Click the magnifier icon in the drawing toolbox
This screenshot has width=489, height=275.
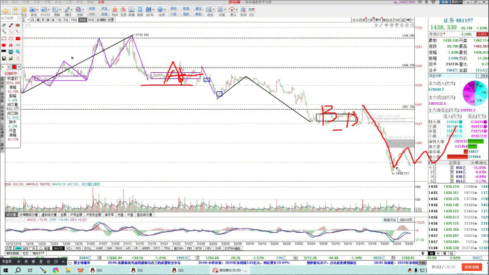(18, 52)
